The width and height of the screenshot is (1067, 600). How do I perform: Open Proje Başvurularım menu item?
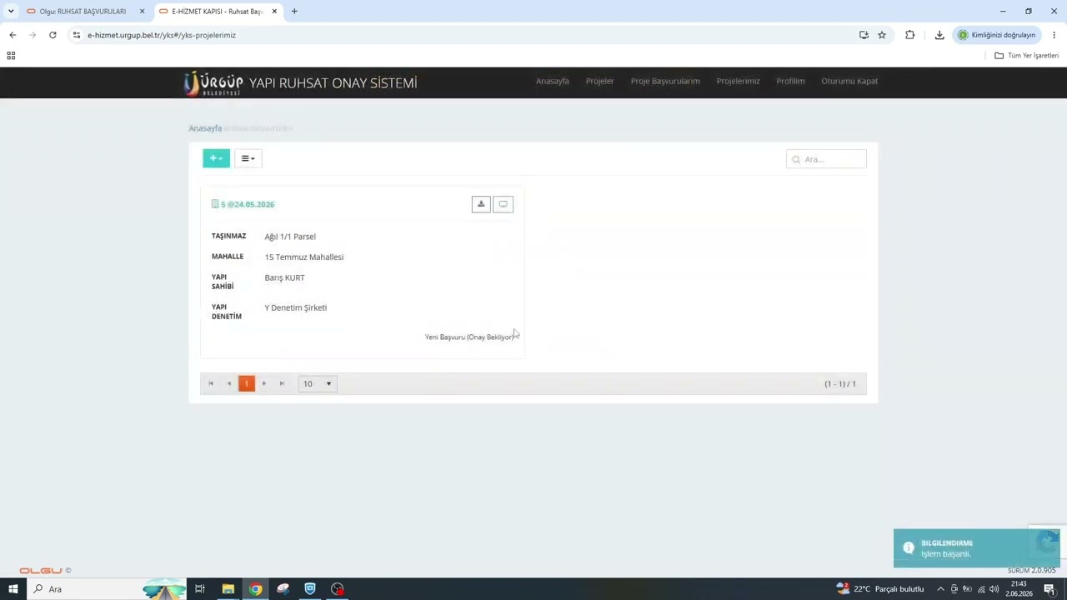(665, 81)
